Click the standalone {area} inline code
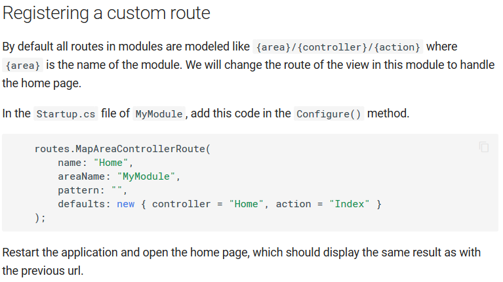The height and width of the screenshot is (282, 503). (x=23, y=66)
